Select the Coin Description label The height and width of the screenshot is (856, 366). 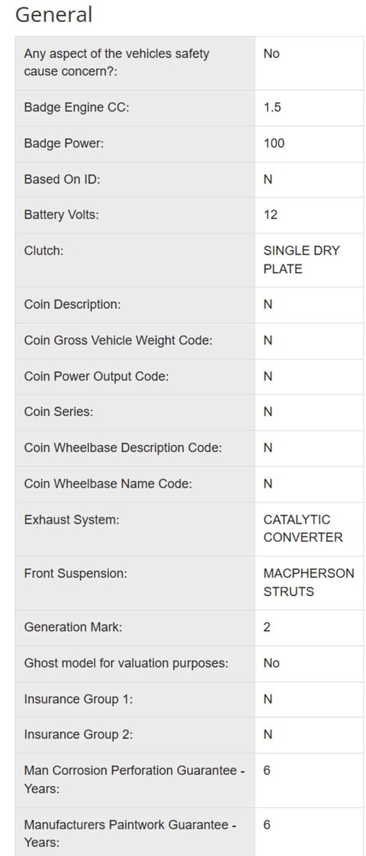(72, 305)
